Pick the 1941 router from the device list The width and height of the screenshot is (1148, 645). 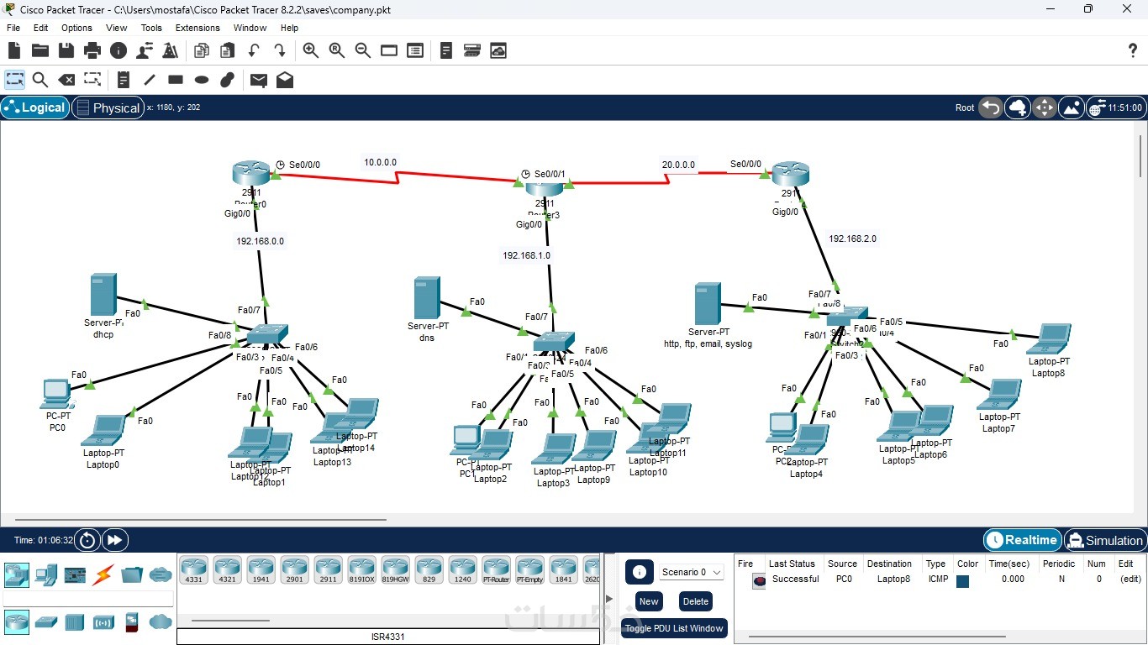point(261,570)
